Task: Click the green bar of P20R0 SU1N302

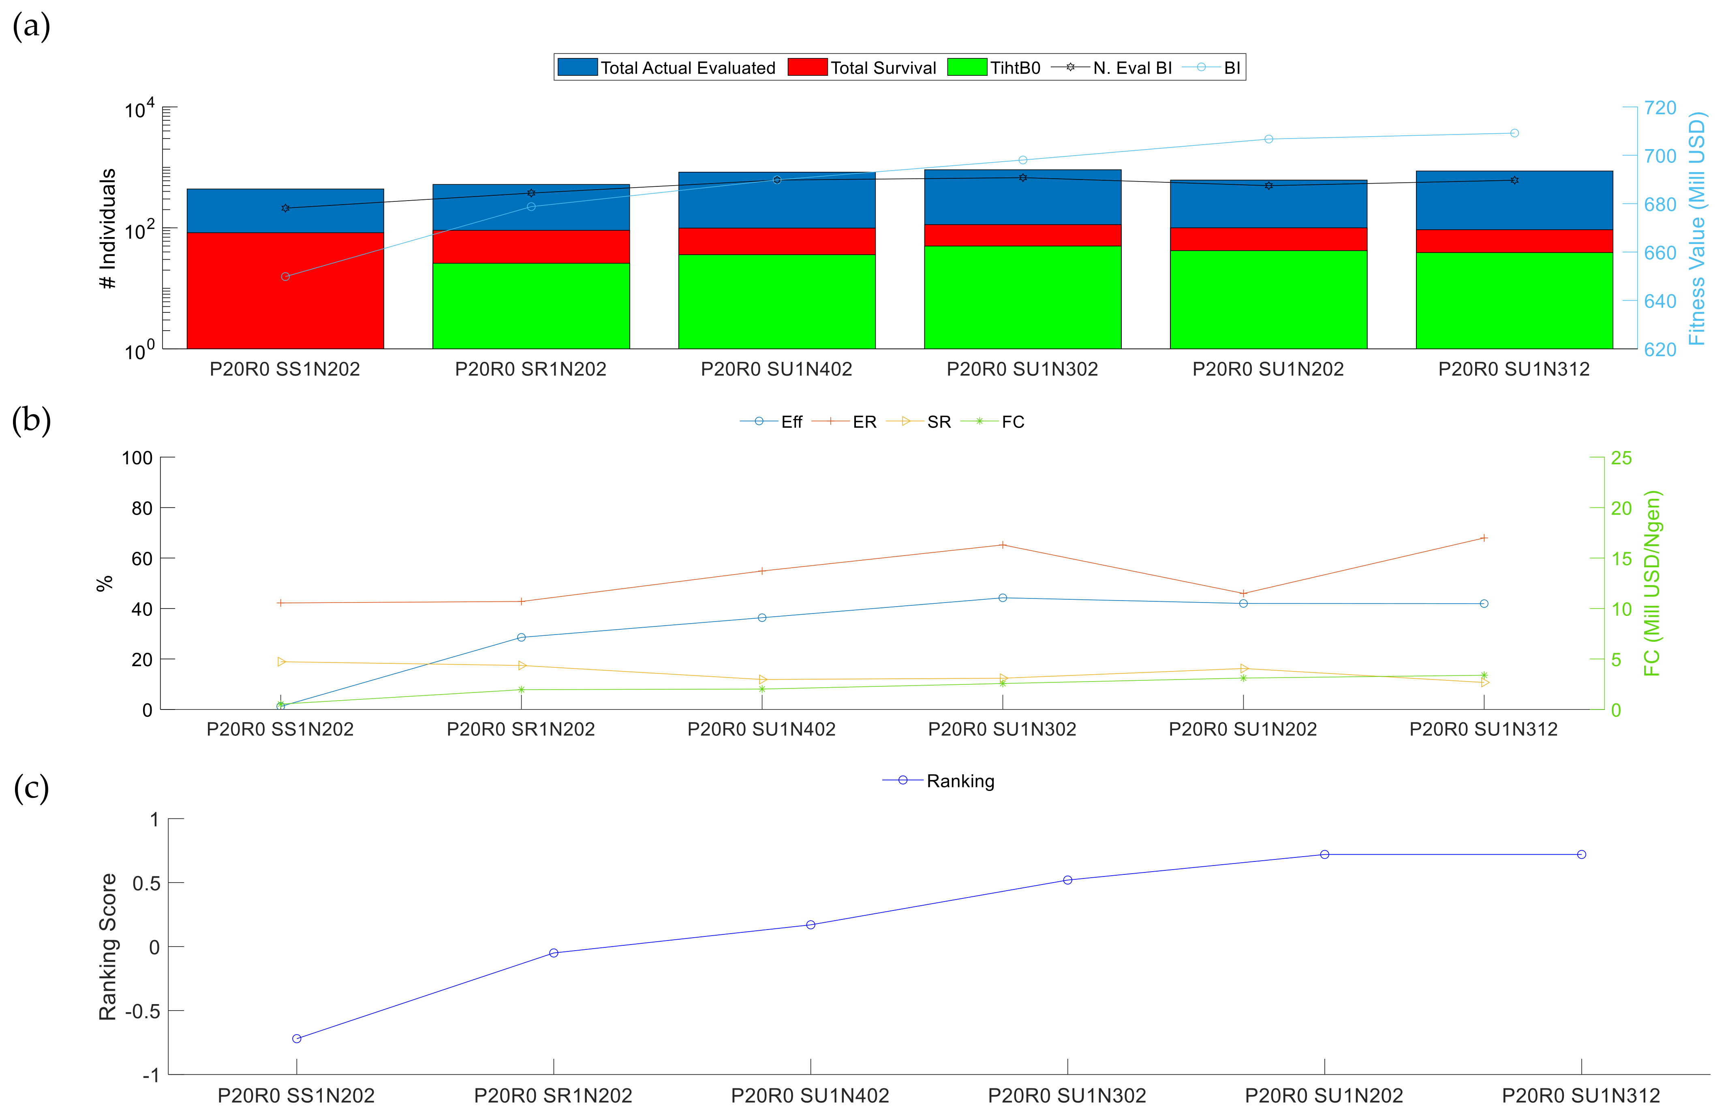Action: pos(1022,297)
